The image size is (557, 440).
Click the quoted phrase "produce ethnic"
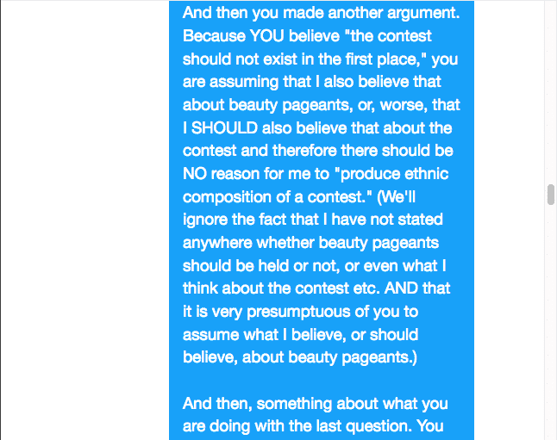[391, 174]
